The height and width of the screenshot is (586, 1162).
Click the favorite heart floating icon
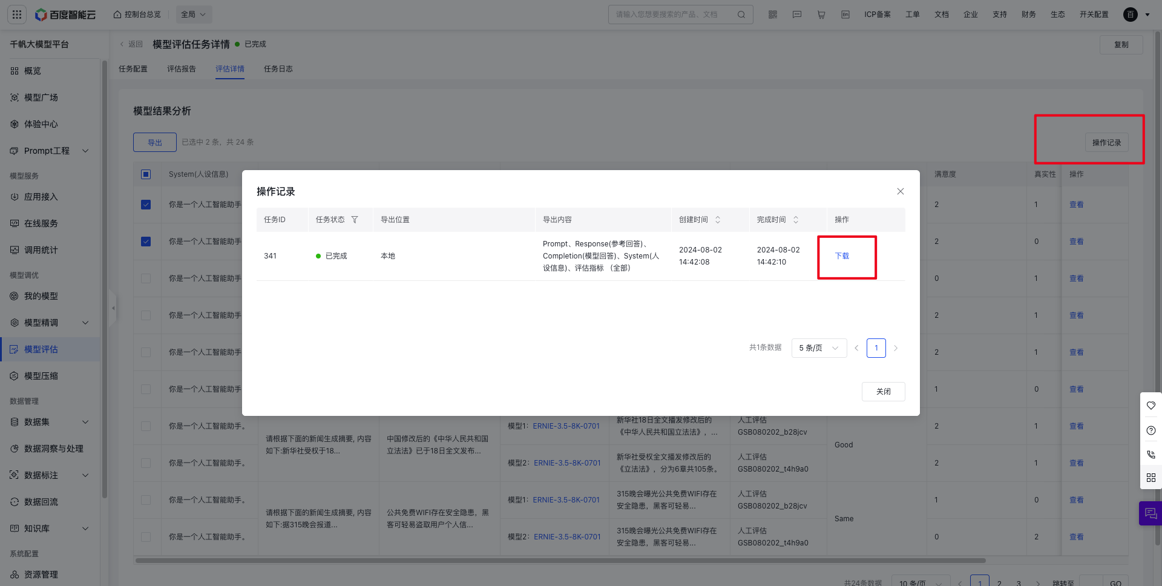click(1151, 406)
